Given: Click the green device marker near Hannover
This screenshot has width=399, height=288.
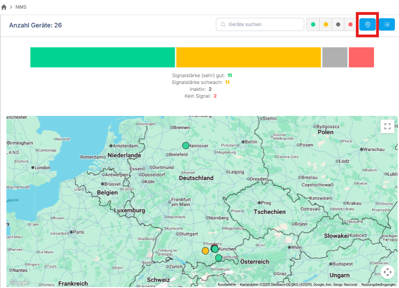Looking at the screenshot, I should coord(186,146).
